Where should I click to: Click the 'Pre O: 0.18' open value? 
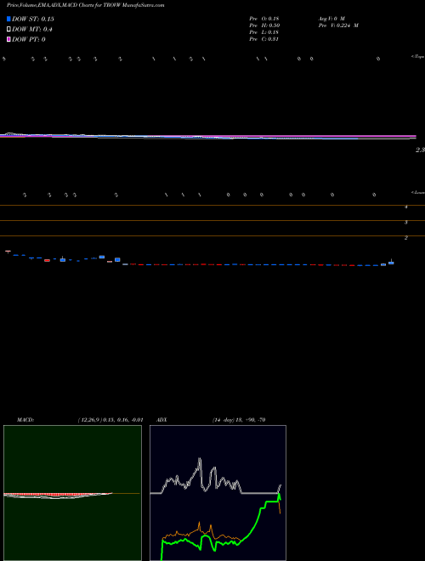pos(264,18)
